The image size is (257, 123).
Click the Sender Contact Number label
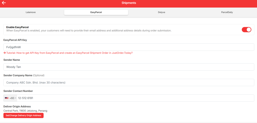click(x=18, y=91)
